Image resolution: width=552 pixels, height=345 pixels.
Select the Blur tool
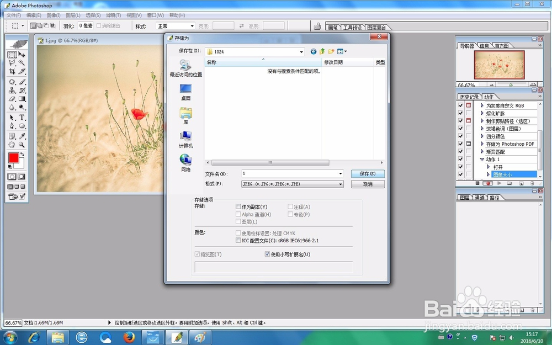coord(12,108)
